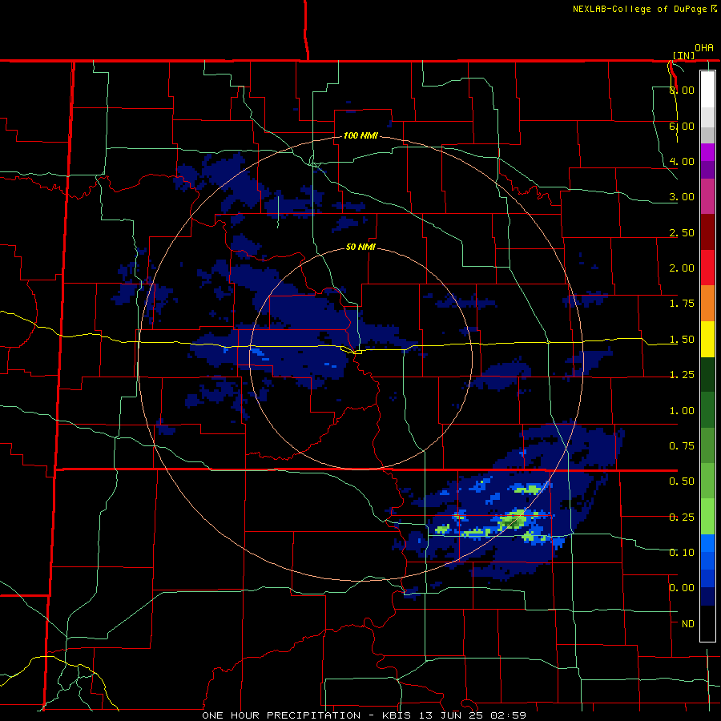Click the green precipitation core southeast of radar

[511, 522]
